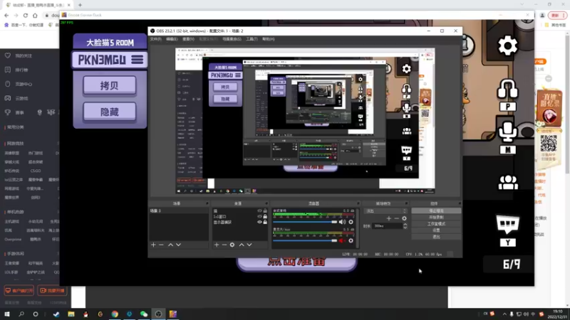Click the microphone mute icon in game
The image size is (570, 320).
(x=507, y=132)
